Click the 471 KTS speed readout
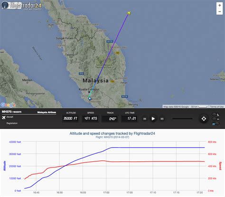 point(91,118)
